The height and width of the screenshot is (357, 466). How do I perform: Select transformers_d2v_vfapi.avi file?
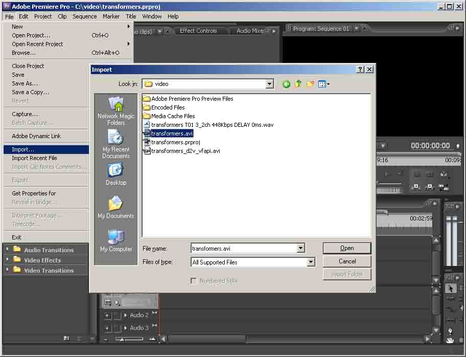pos(181,151)
